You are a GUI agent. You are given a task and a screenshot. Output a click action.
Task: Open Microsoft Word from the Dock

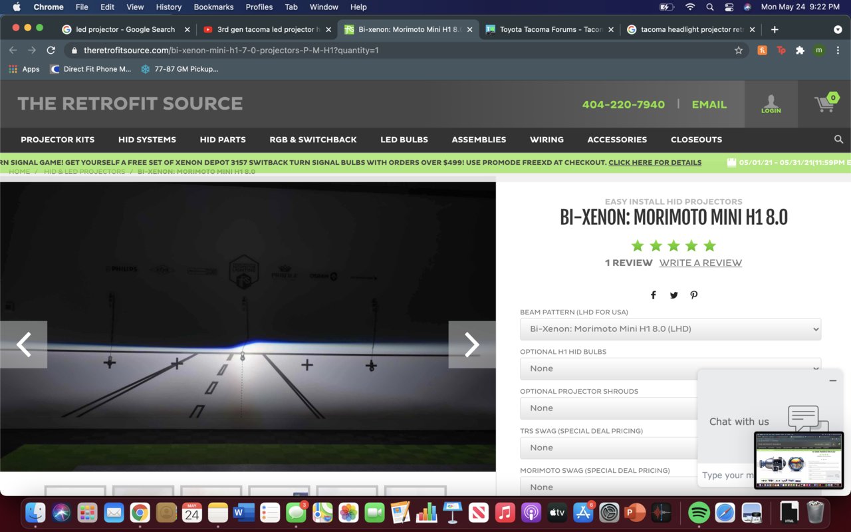pos(244,513)
